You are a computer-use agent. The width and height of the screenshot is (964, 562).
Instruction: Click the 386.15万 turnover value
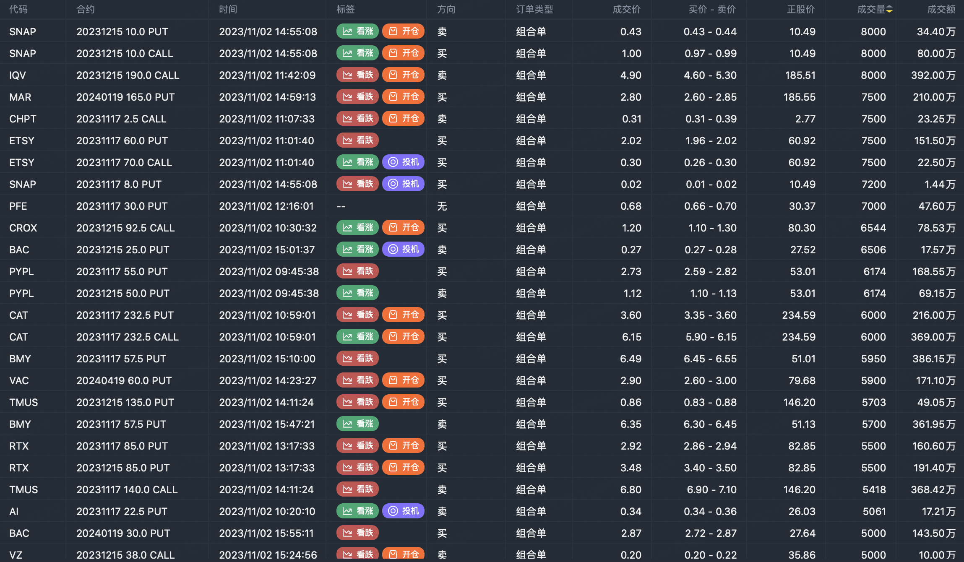(x=934, y=359)
